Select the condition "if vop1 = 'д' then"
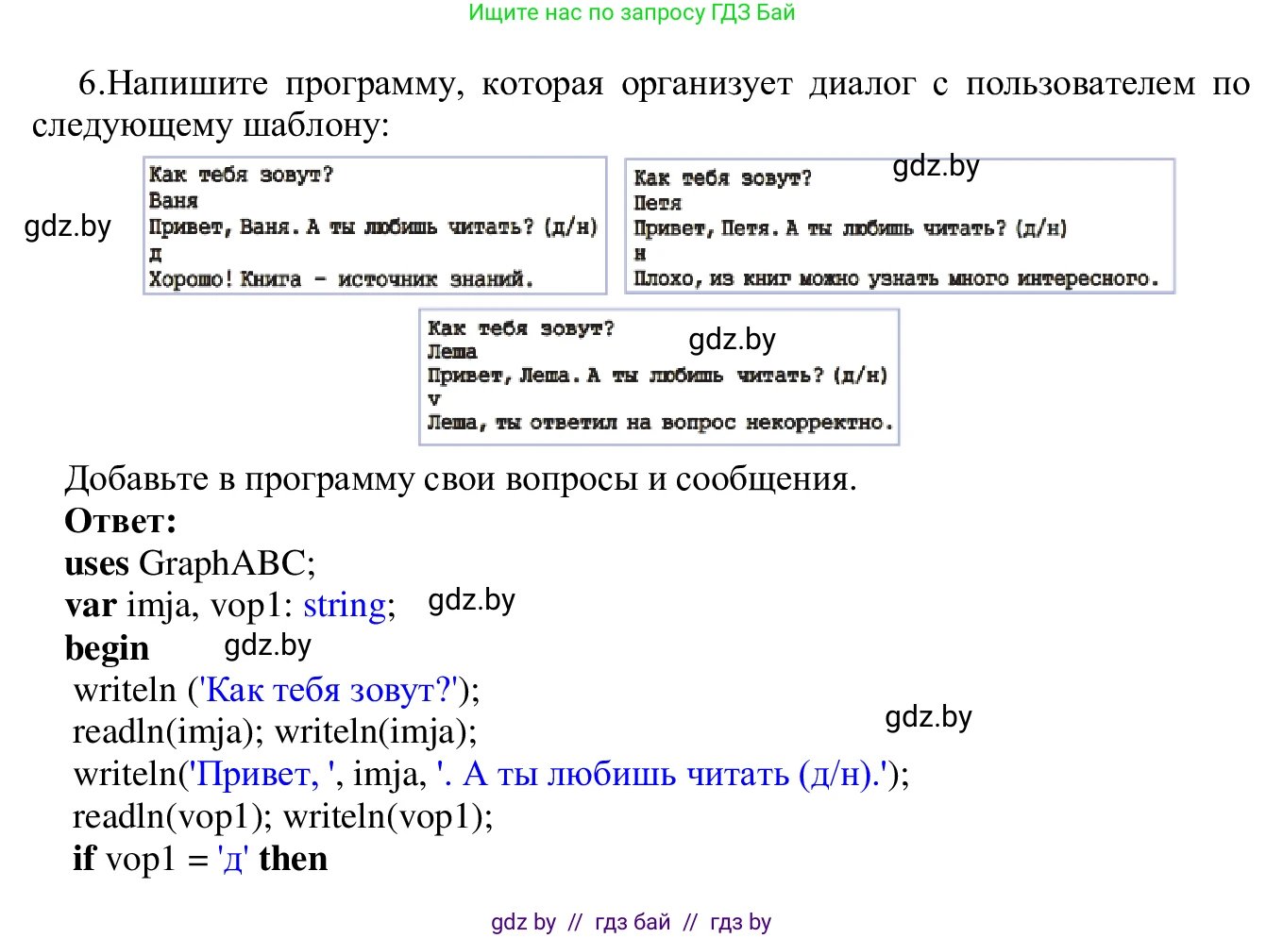The height and width of the screenshot is (938, 1266). (200, 858)
